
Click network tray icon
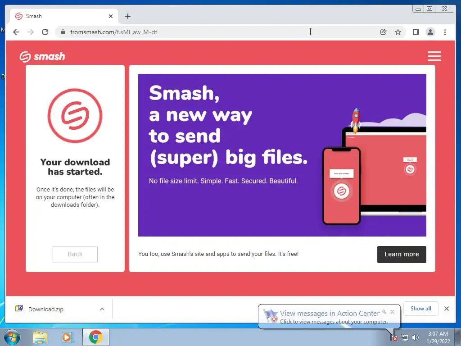[x=405, y=337]
